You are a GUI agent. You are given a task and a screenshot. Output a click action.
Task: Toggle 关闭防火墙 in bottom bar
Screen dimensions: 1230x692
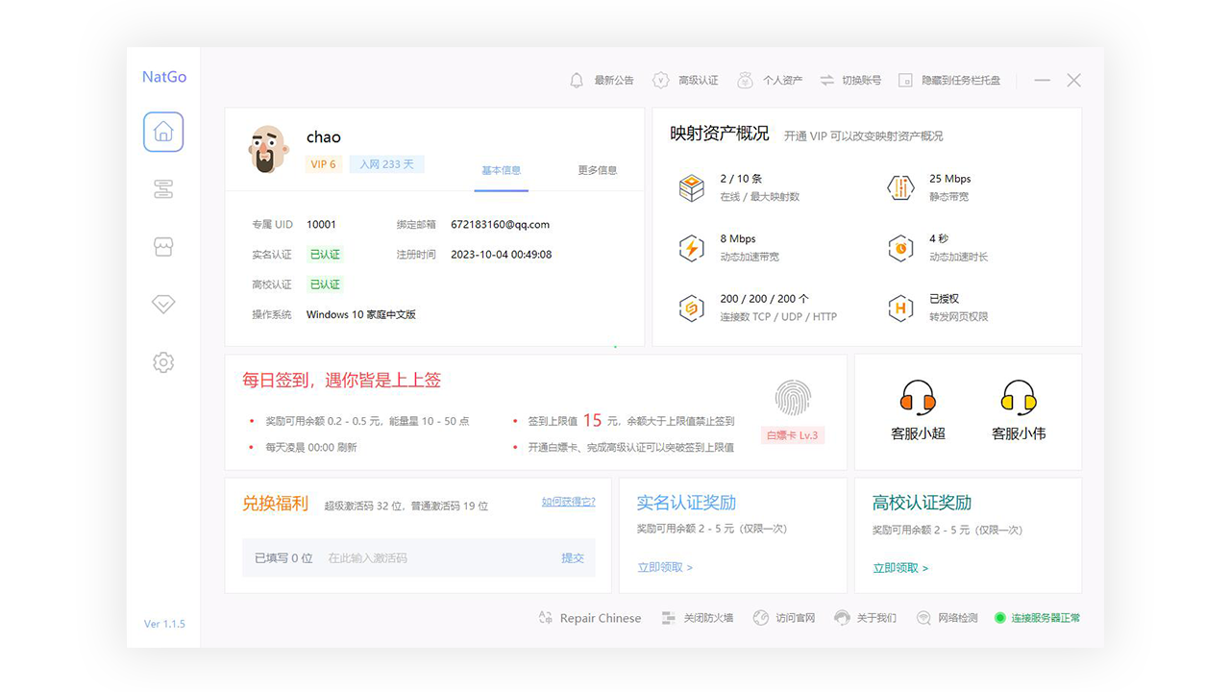point(698,618)
